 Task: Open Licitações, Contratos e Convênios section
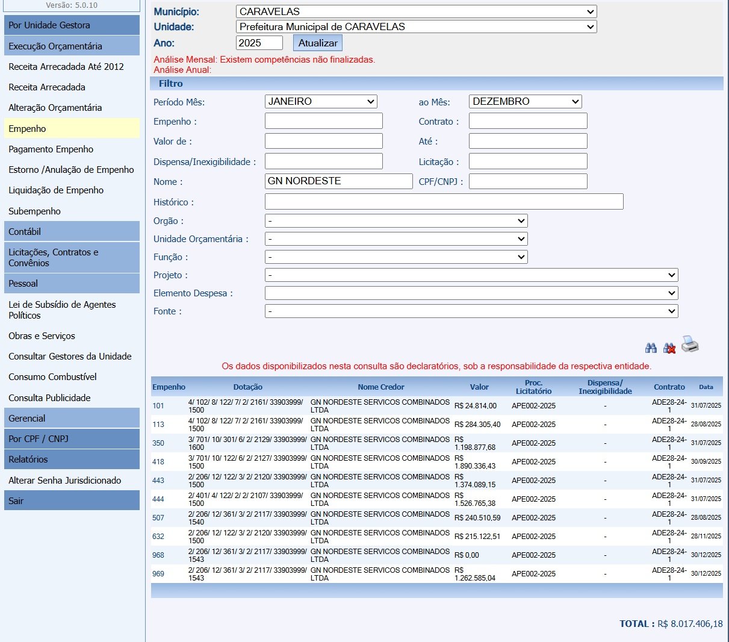(72, 258)
